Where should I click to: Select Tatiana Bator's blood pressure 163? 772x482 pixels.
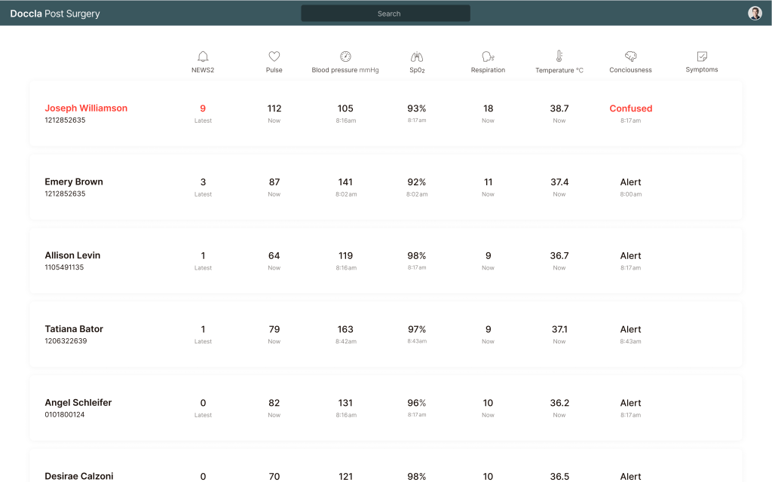(x=345, y=329)
